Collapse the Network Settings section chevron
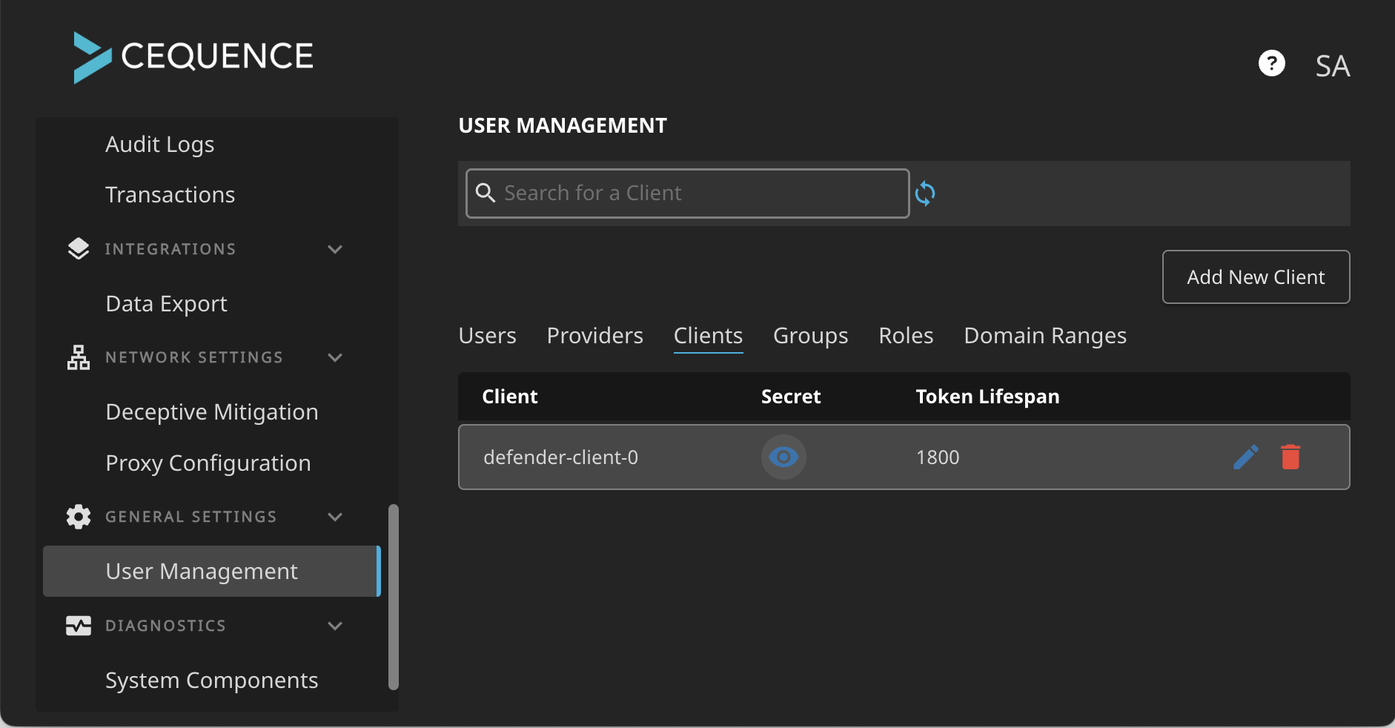This screenshot has width=1395, height=728. pyautogui.click(x=335, y=357)
